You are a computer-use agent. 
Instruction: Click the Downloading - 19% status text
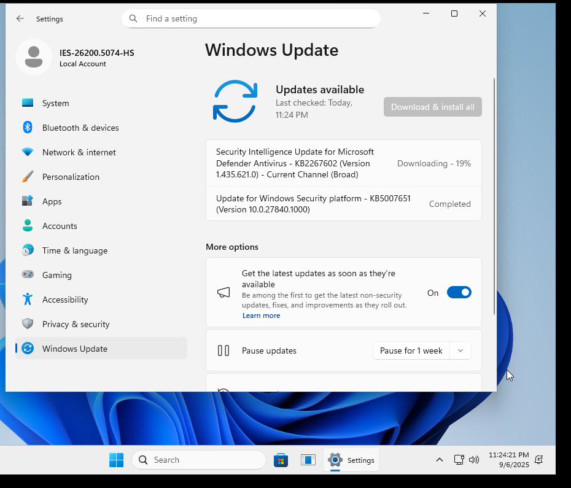(x=434, y=163)
